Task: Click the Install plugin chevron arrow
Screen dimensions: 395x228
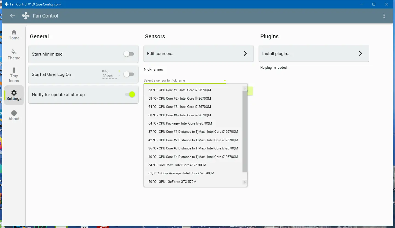Action: tap(360, 54)
